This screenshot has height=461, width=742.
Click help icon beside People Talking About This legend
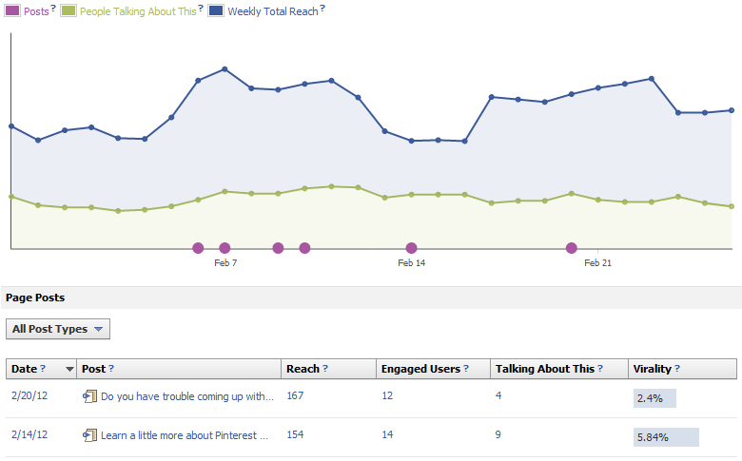[201, 10]
